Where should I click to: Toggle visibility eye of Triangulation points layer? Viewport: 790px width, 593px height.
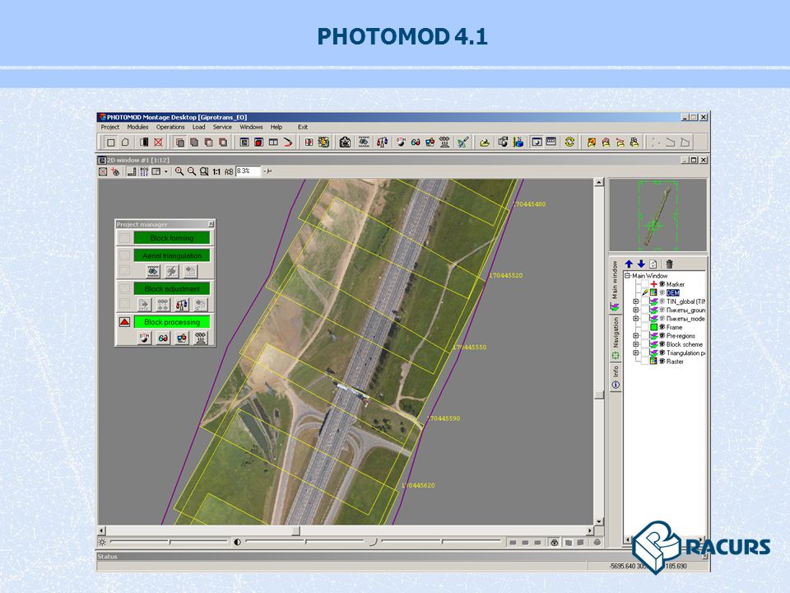pos(662,353)
